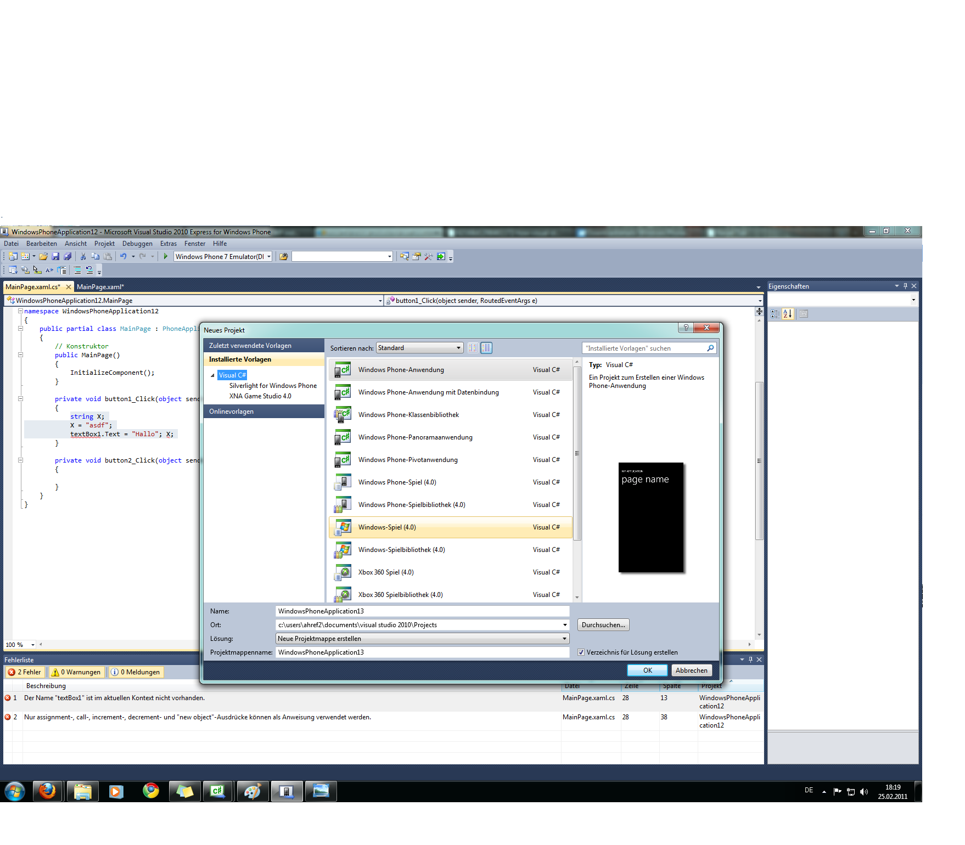Click the Save floppy disk icon
Image resolution: width=965 pixels, height=845 pixels.
55,256
